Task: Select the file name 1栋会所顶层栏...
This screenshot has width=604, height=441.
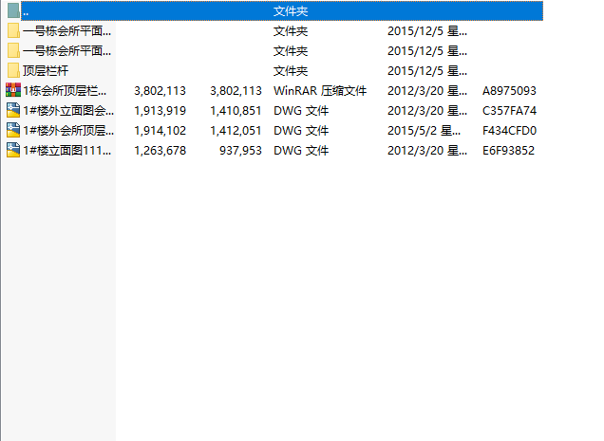Action: [65, 91]
